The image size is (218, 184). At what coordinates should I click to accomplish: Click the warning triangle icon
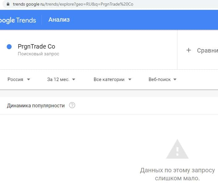pyautogui.click(x=177, y=149)
